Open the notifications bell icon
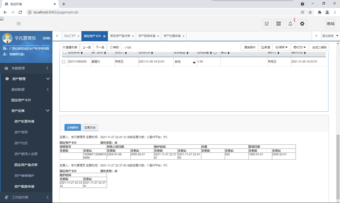 coord(290,24)
